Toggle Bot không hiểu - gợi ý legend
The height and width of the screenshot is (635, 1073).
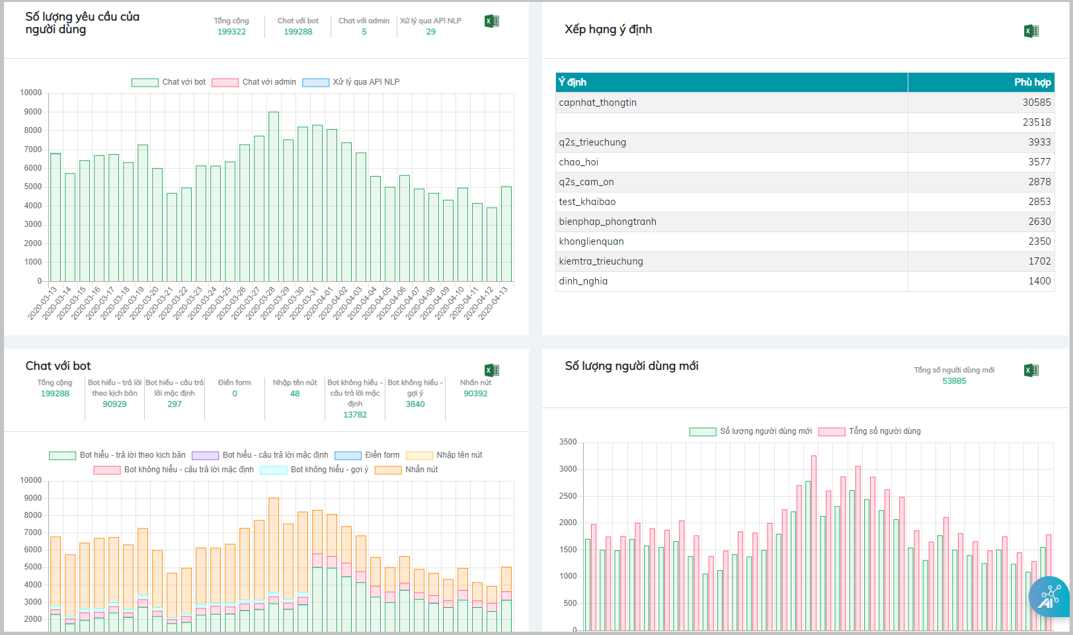pos(315,470)
